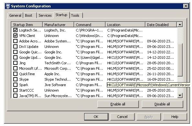This screenshot has width=192, height=126.
Task: Check the StartCCC startup item
Action: 15,90
